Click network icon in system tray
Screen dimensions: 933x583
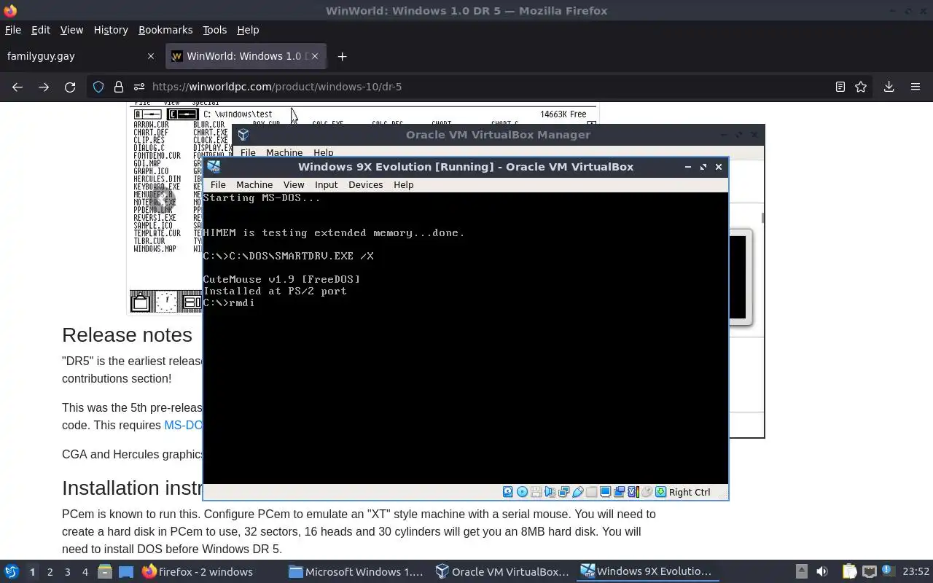tap(869, 572)
